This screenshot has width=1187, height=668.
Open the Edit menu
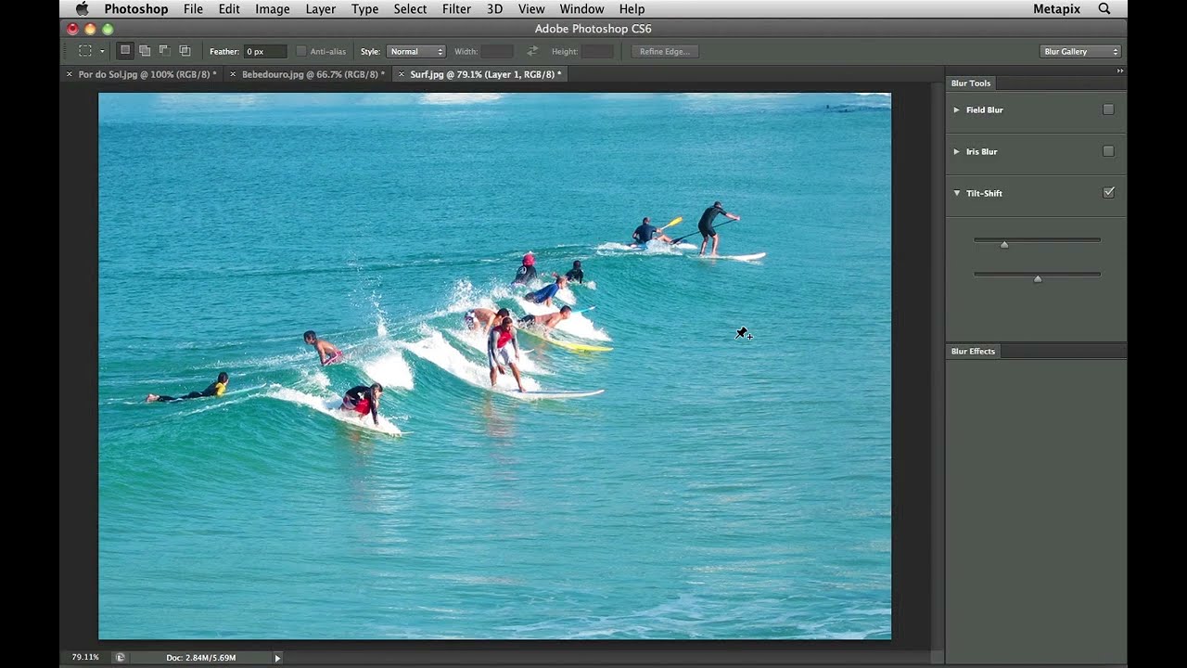click(x=229, y=9)
